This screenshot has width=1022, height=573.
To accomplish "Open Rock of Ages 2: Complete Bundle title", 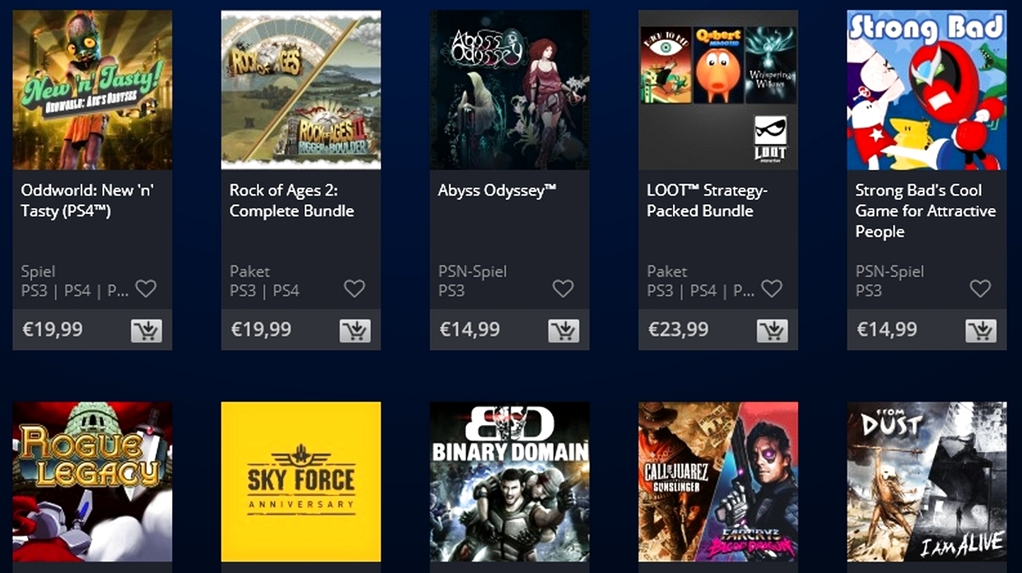I will tap(292, 200).
